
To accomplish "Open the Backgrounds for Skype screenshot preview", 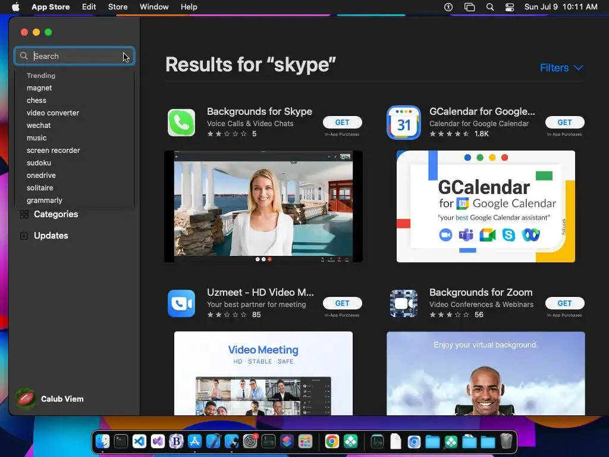I will pyautogui.click(x=263, y=206).
